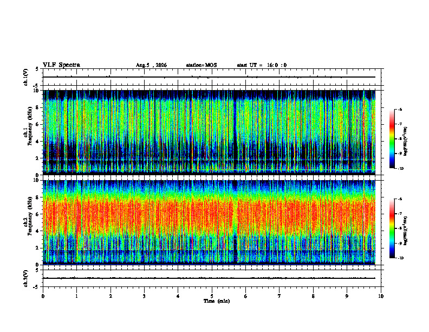Click time axis tick label "10"

381,296
